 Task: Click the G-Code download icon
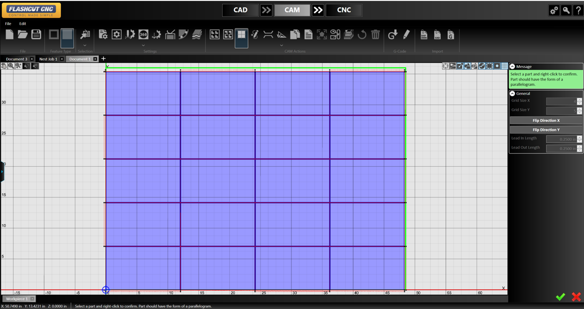point(392,35)
